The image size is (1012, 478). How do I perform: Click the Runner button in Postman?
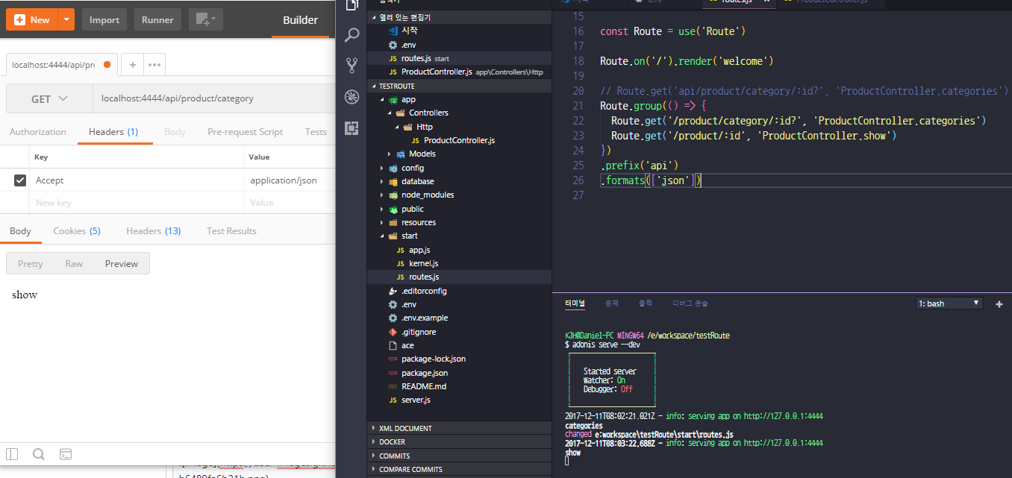(x=157, y=19)
